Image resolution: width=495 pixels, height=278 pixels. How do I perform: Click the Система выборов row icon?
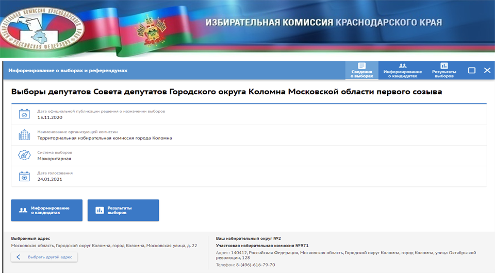(x=24, y=155)
